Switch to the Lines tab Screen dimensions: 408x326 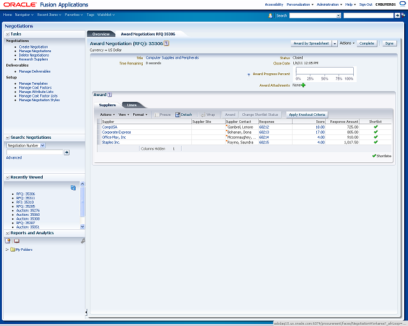point(132,105)
